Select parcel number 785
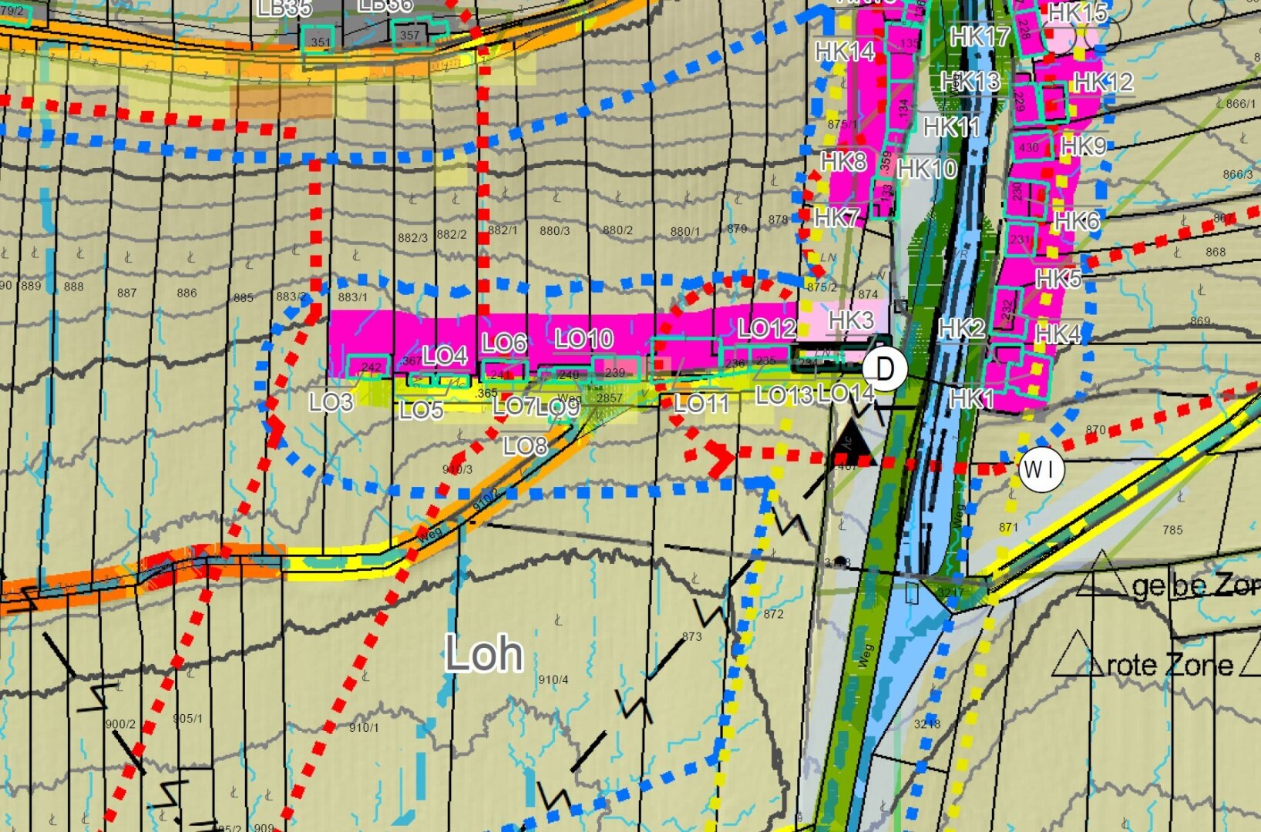The image size is (1261, 832). tap(1172, 530)
